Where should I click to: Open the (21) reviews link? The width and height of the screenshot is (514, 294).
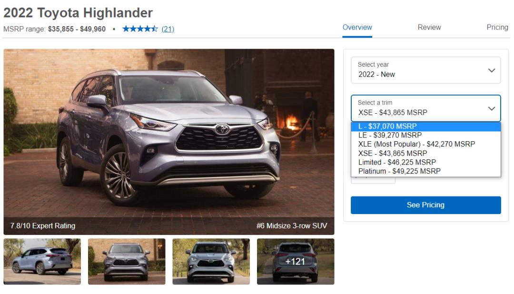click(x=168, y=29)
